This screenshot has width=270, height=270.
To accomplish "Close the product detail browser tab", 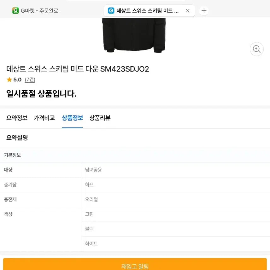I will (x=188, y=10).
